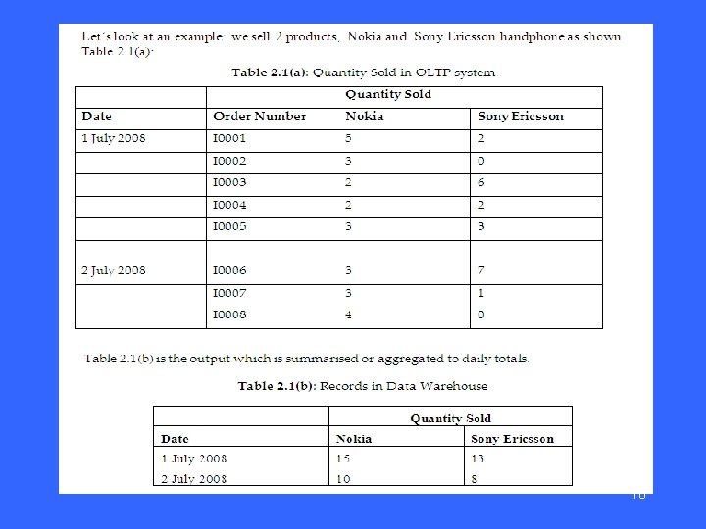Select the "2 July 2008" date in the OLTP table

click(114, 270)
